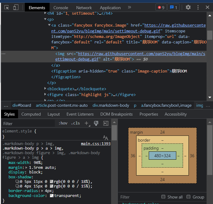The height and width of the screenshot is (204, 213).
Task: Close the DevTools panel
Action: tap(207, 7)
